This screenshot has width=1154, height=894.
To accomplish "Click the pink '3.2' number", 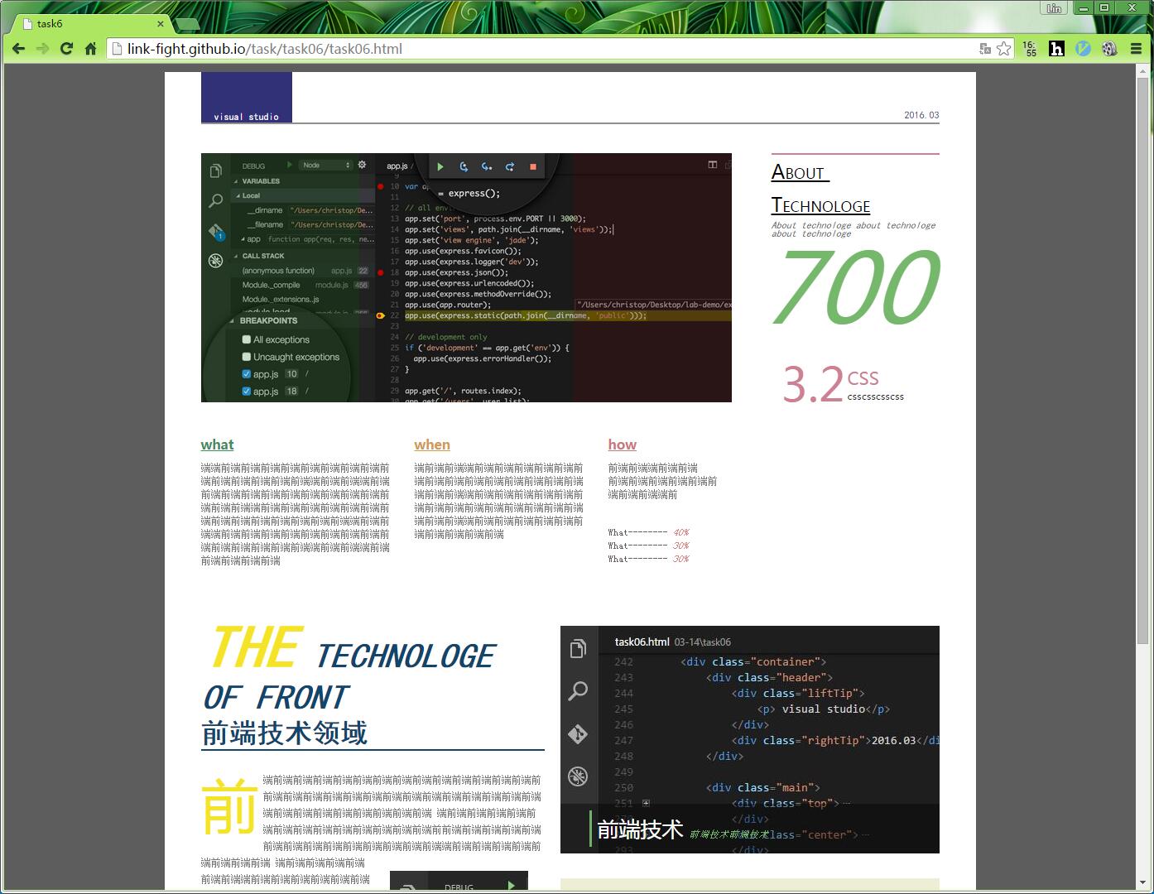I will click(813, 385).
